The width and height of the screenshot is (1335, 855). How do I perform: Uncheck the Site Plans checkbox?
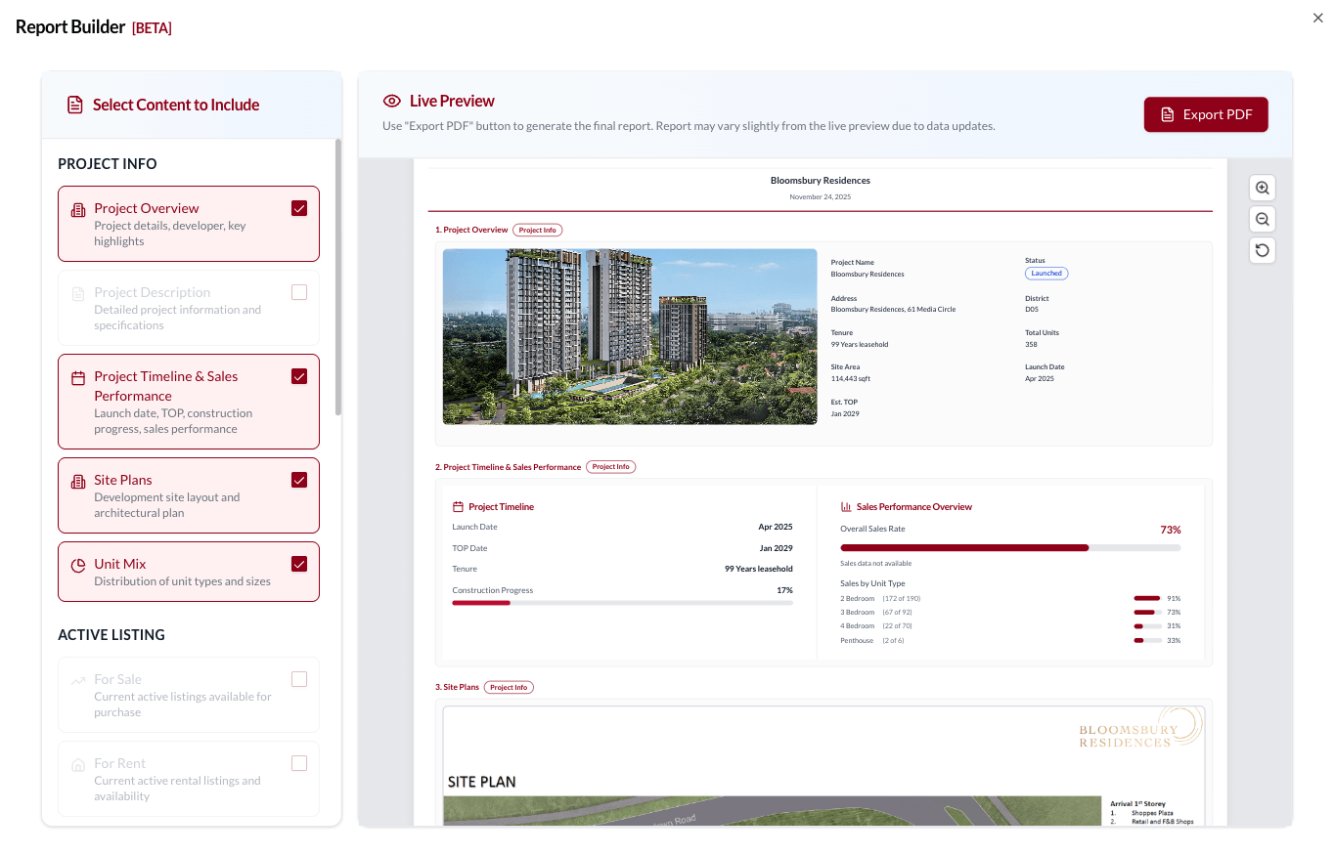click(x=299, y=480)
